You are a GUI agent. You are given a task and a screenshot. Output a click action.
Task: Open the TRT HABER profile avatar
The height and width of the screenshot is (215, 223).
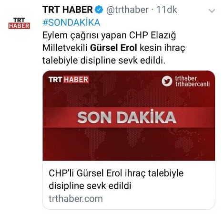point(19,23)
